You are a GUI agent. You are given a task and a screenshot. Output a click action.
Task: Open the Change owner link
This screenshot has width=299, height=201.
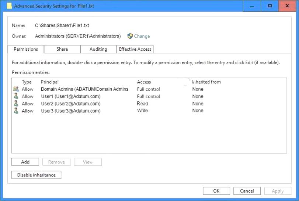pyautogui.click(x=142, y=36)
